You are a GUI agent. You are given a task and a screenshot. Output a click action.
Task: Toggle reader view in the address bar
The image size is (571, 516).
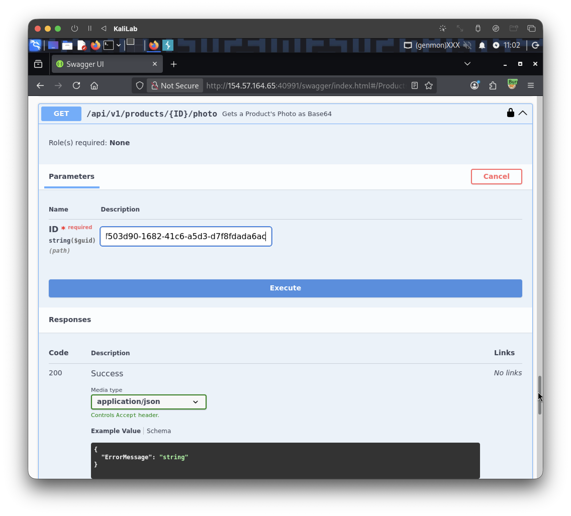point(415,85)
